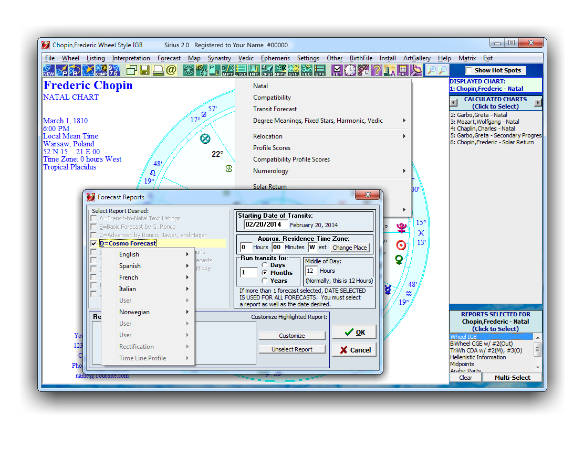Open the Synastry menu
Viewport: 584px width, 449px height.
219,58
